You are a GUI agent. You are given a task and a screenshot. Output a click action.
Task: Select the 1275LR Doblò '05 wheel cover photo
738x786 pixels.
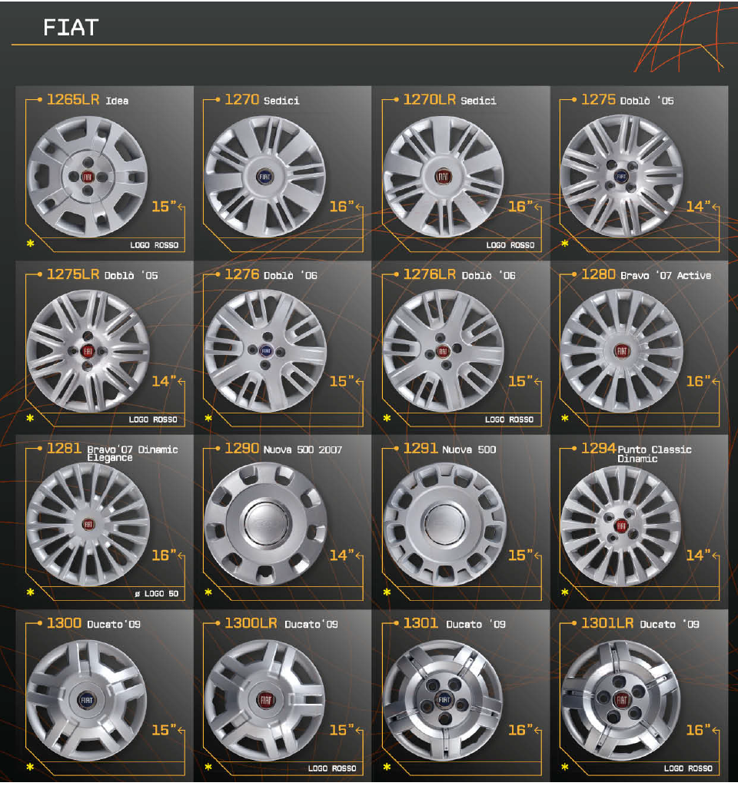click(x=88, y=351)
